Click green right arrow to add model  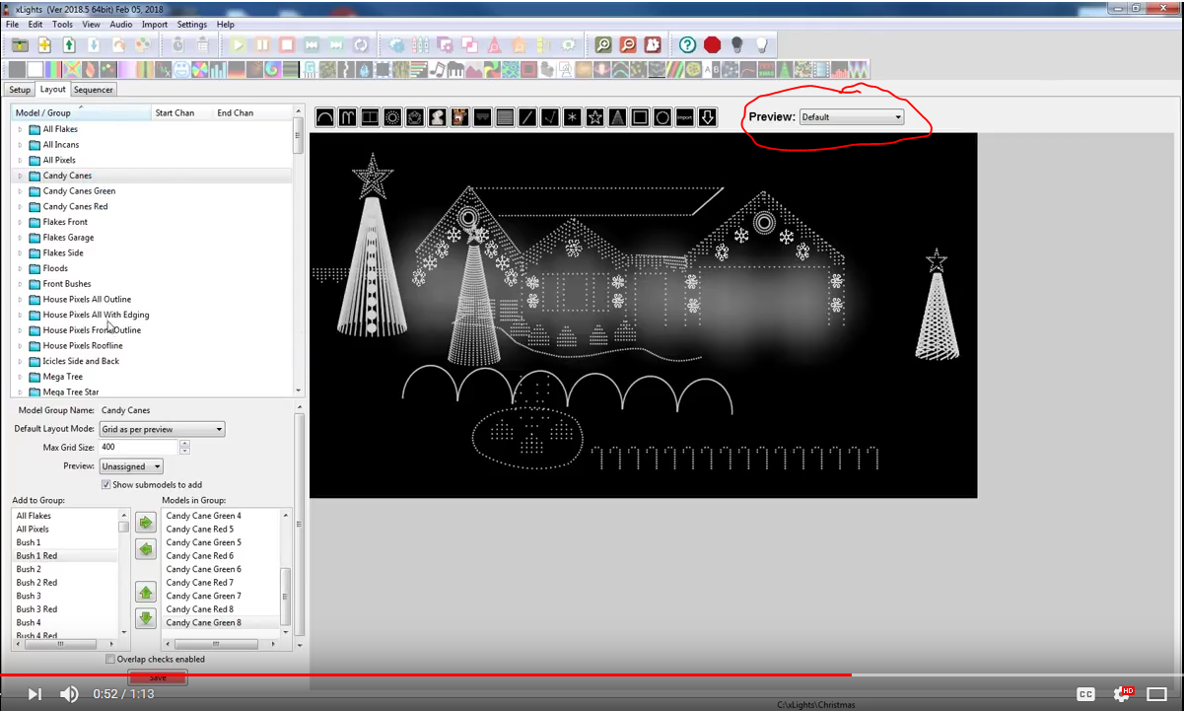(146, 522)
